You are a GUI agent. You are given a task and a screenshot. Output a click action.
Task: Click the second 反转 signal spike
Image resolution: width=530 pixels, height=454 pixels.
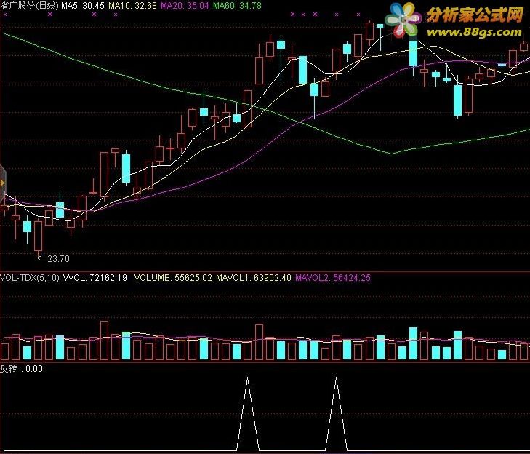click(336, 413)
